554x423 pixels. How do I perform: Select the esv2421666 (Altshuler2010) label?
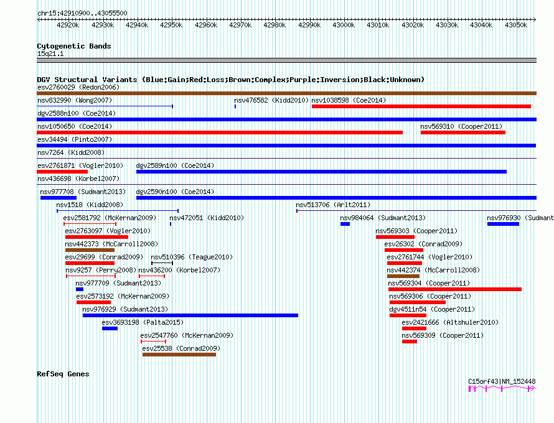tap(450, 322)
